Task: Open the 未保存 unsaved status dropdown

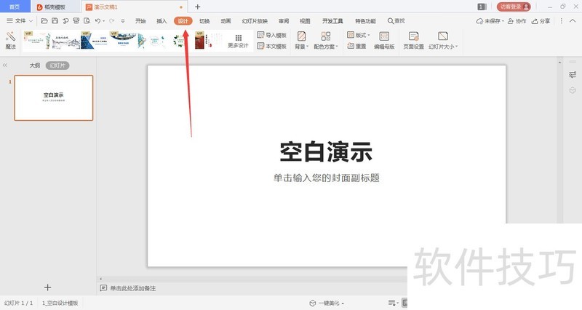Action: coord(490,21)
